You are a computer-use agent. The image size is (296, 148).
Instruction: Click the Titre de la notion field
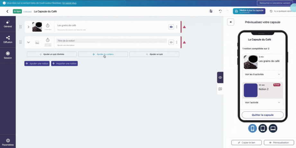pos(112,41)
